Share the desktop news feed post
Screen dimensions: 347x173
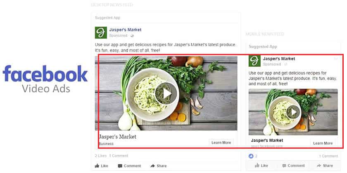[x=159, y=166]
